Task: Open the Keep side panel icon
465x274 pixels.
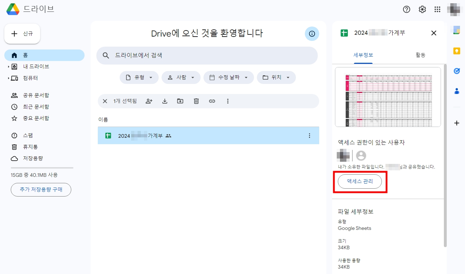Action: 456,51
